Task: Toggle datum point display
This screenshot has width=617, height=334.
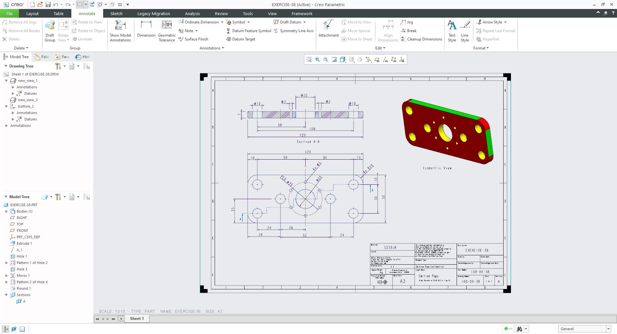Action: (x=393, y=60)
